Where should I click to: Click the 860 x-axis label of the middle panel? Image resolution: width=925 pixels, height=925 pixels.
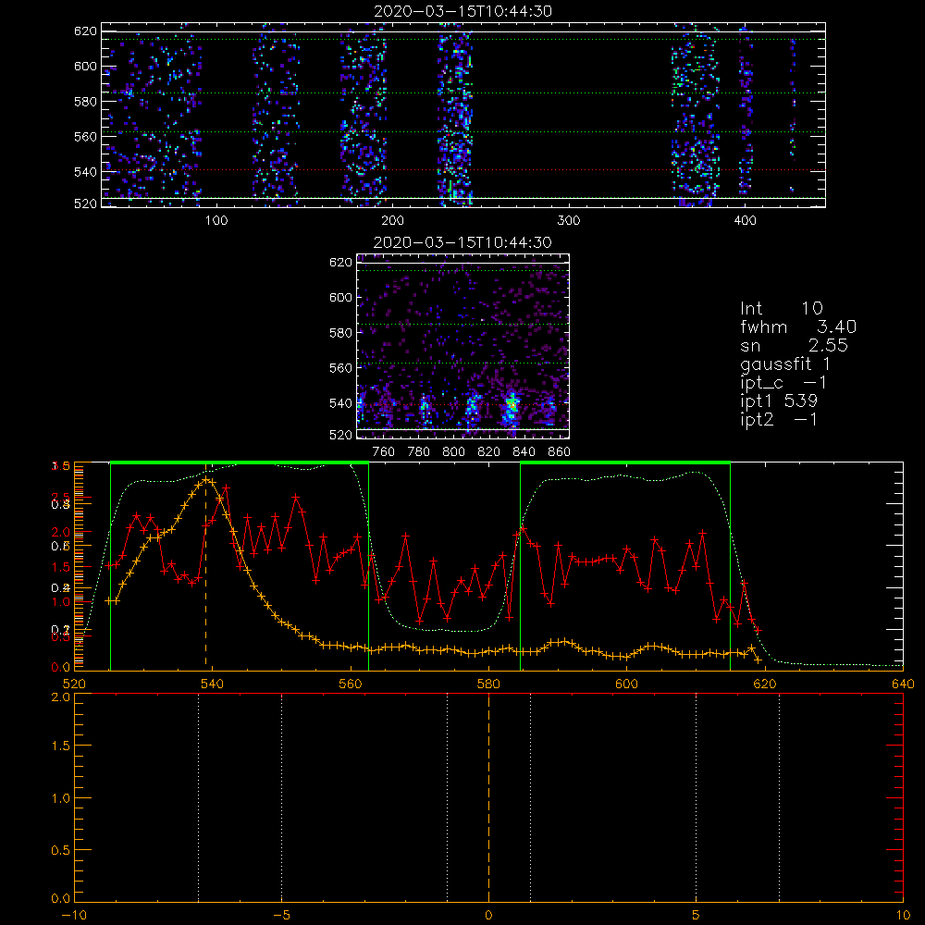coord(560,452)
